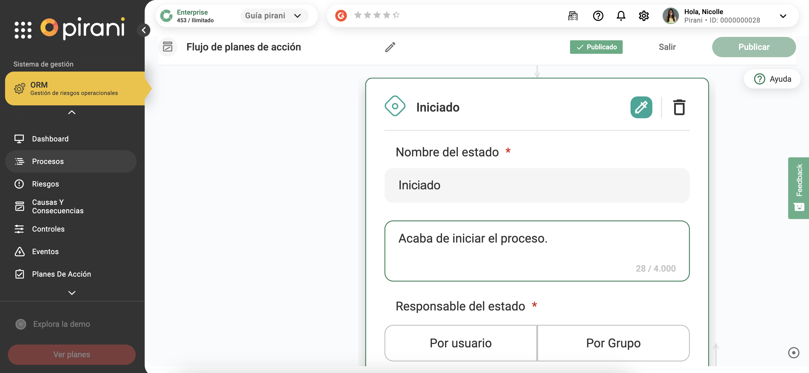Open the apps grid launcher icon
Viewport: 809px width, 373px height.
[x=23, y=30]
